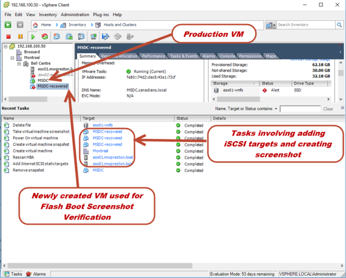Screen dimensions: 346x278
Task: Click the USB connect toolbar icon
Action: point(130,36)
